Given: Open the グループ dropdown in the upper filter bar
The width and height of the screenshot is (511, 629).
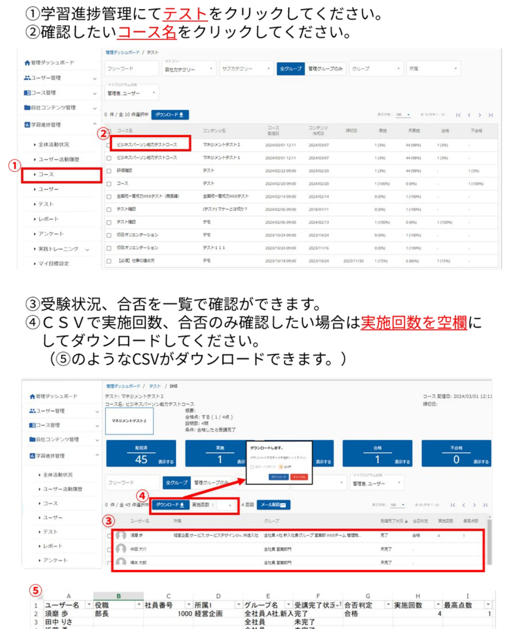Looking at the screenshot, I should coord(376,69).
